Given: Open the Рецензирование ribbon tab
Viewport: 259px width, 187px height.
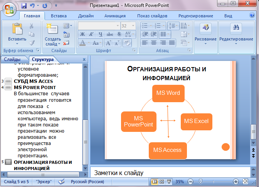Looking at the screenshot, I should pyautogui.click(x=195, y=16).
